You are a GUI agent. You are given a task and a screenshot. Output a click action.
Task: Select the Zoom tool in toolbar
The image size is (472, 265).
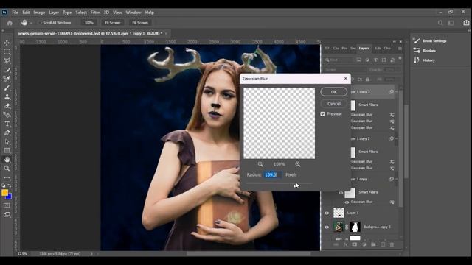click(x=7, y=169)
